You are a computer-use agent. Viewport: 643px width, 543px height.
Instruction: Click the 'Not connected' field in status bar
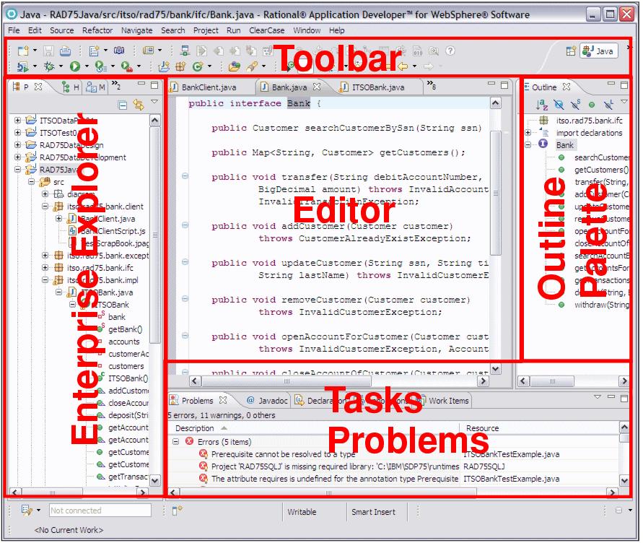pos(100,511)
